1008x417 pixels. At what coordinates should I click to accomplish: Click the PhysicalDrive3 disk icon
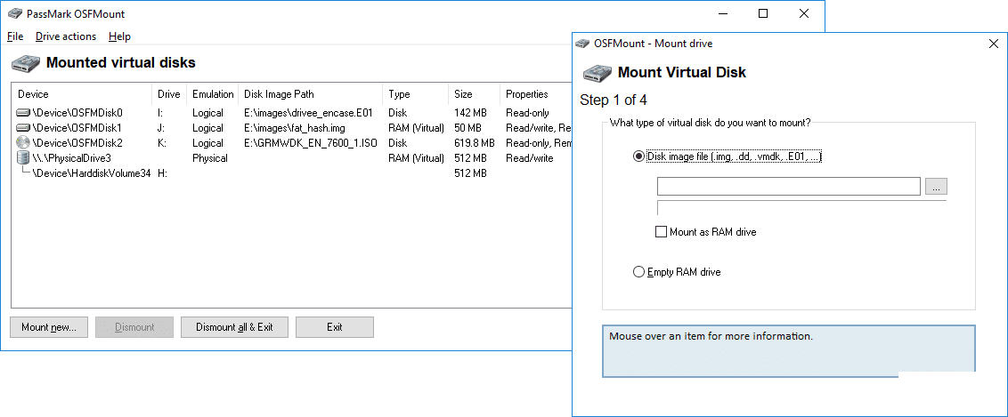[x=24, y=157]
